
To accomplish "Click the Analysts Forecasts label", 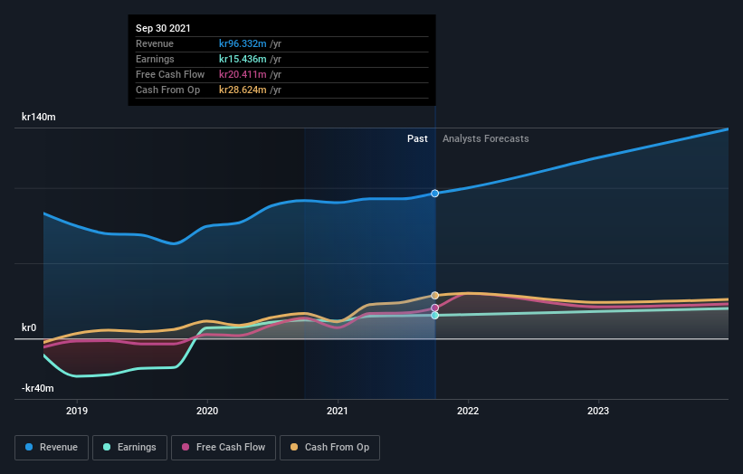I will (x=486, y=138).
